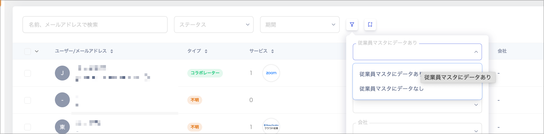Viewport: 544px width, 134px height.
Task: Click the save bookmark filter icon
Action: coord(370,25)
